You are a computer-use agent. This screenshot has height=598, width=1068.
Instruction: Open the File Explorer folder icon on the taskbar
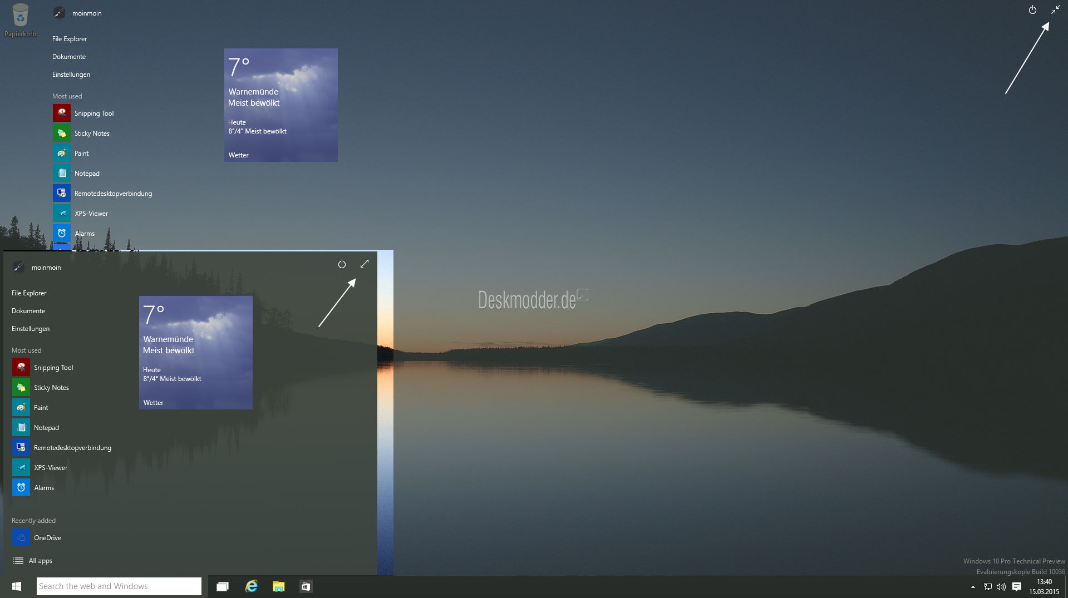(x=279, y=586)
